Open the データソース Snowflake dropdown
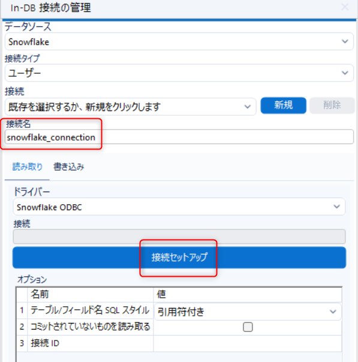Screen dimensions: 358x362 (x=179, y=41)
